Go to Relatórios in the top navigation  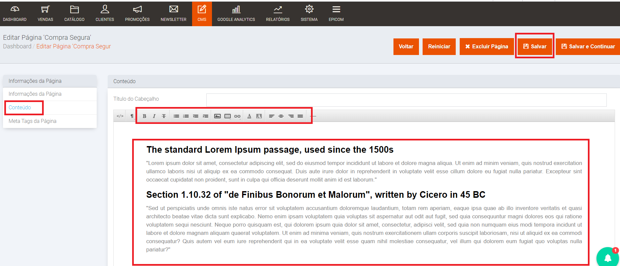pyautogui.click(x=278, y=14)
